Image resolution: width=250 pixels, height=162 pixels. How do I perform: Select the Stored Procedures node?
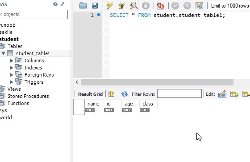(x=28, y=96)
